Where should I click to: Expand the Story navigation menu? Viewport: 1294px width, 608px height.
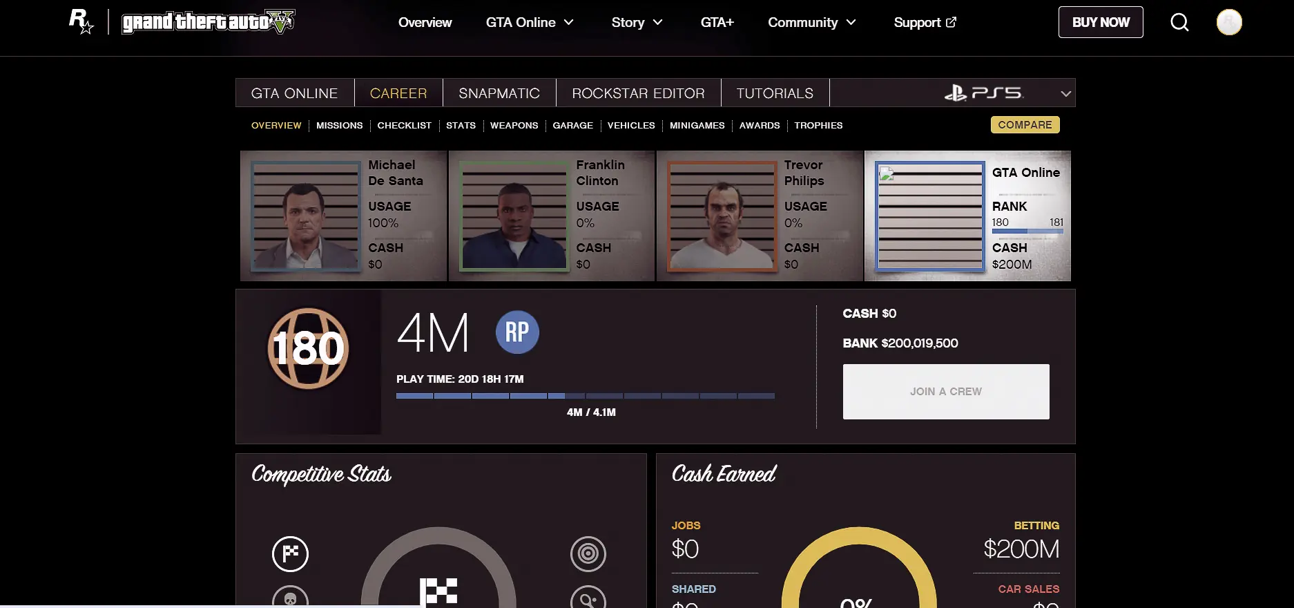pos(637,22)
